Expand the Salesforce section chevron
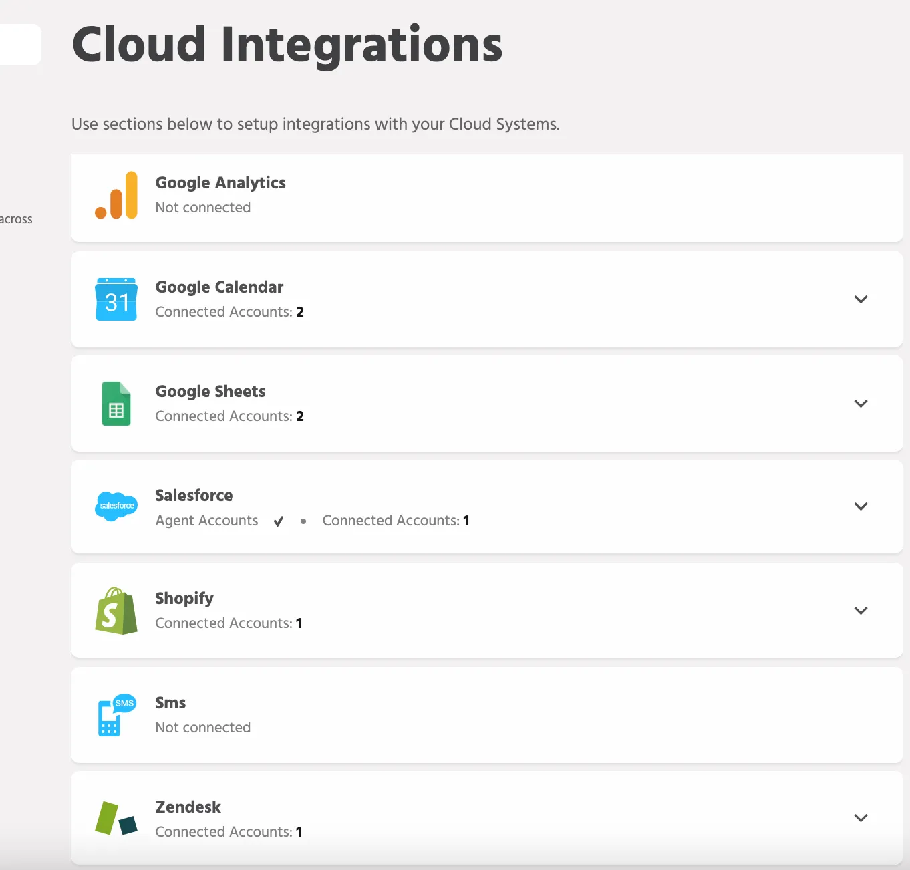 [861, 506]
